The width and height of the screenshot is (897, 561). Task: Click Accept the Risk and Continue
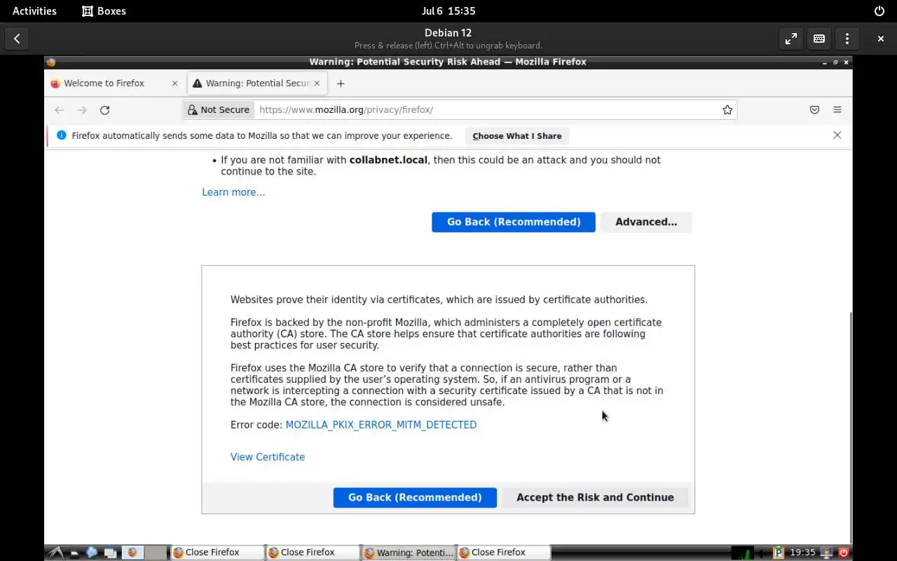pos(595,497)
